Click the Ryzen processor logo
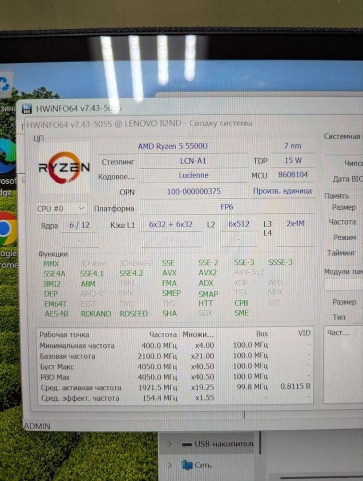 (x=64, y=167)
